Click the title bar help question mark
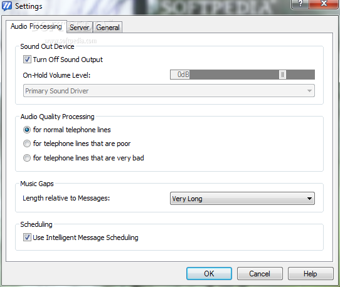 tap(300, 4)
